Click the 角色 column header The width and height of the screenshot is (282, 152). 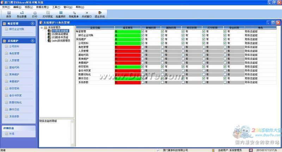(260, 28)
